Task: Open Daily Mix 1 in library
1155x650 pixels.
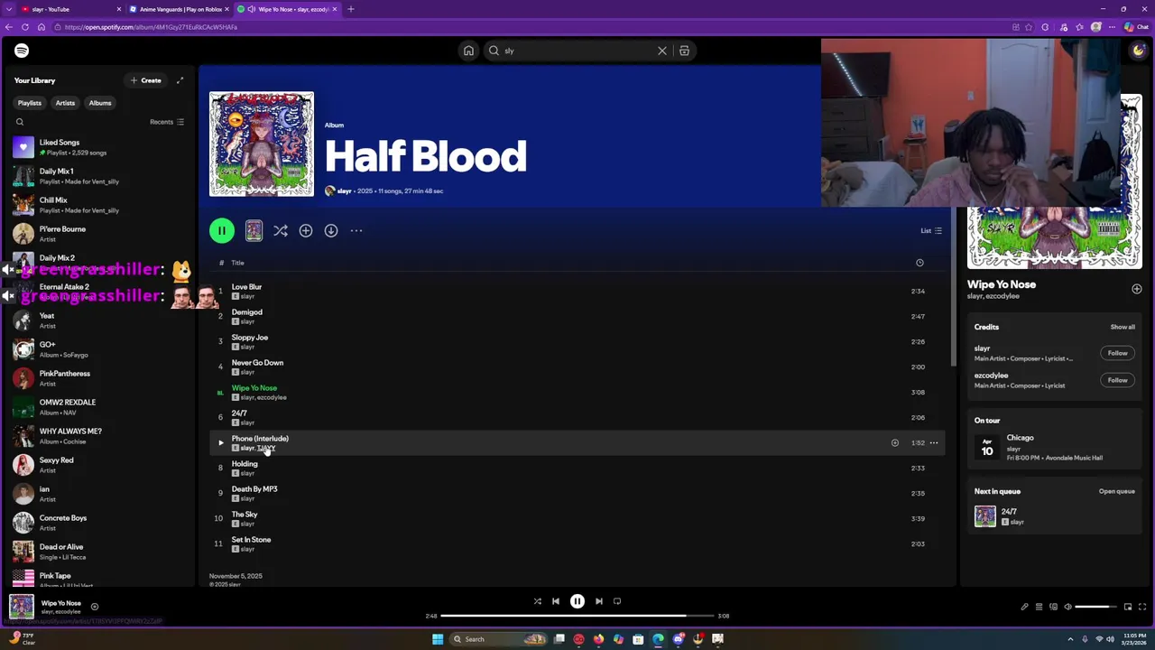Action: click(99, 176)
